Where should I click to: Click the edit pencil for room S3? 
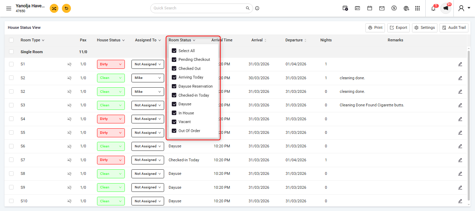[460, 105]
